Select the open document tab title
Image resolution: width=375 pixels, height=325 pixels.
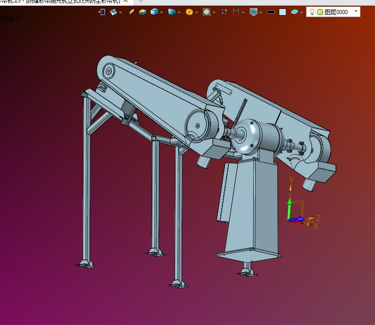(x=61, y=1)
